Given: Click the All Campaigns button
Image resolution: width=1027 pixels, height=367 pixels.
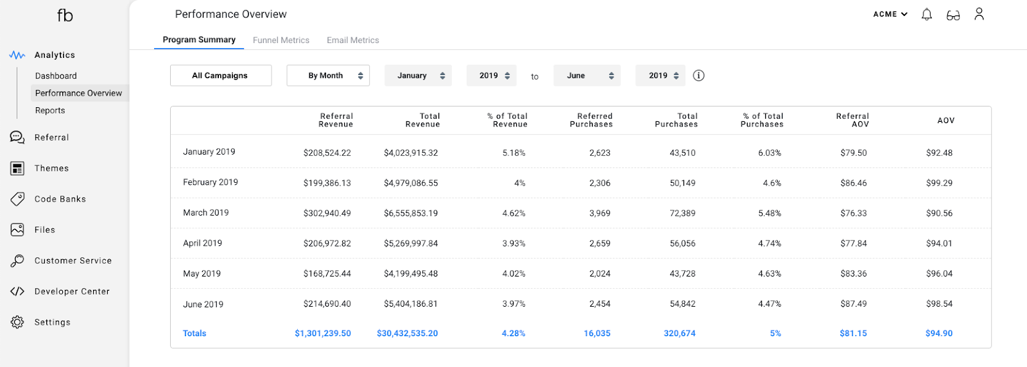Looking at the screenshot, I should coord(220,76).
